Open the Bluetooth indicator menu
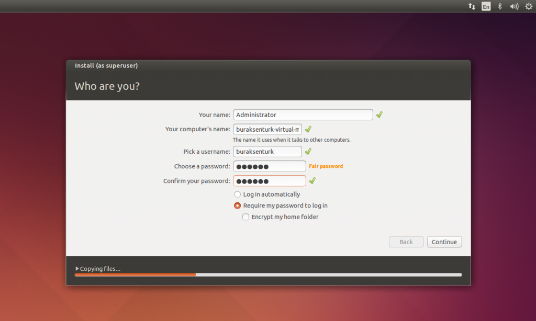Viewport: 536px width, 321px height. point(500,6)
